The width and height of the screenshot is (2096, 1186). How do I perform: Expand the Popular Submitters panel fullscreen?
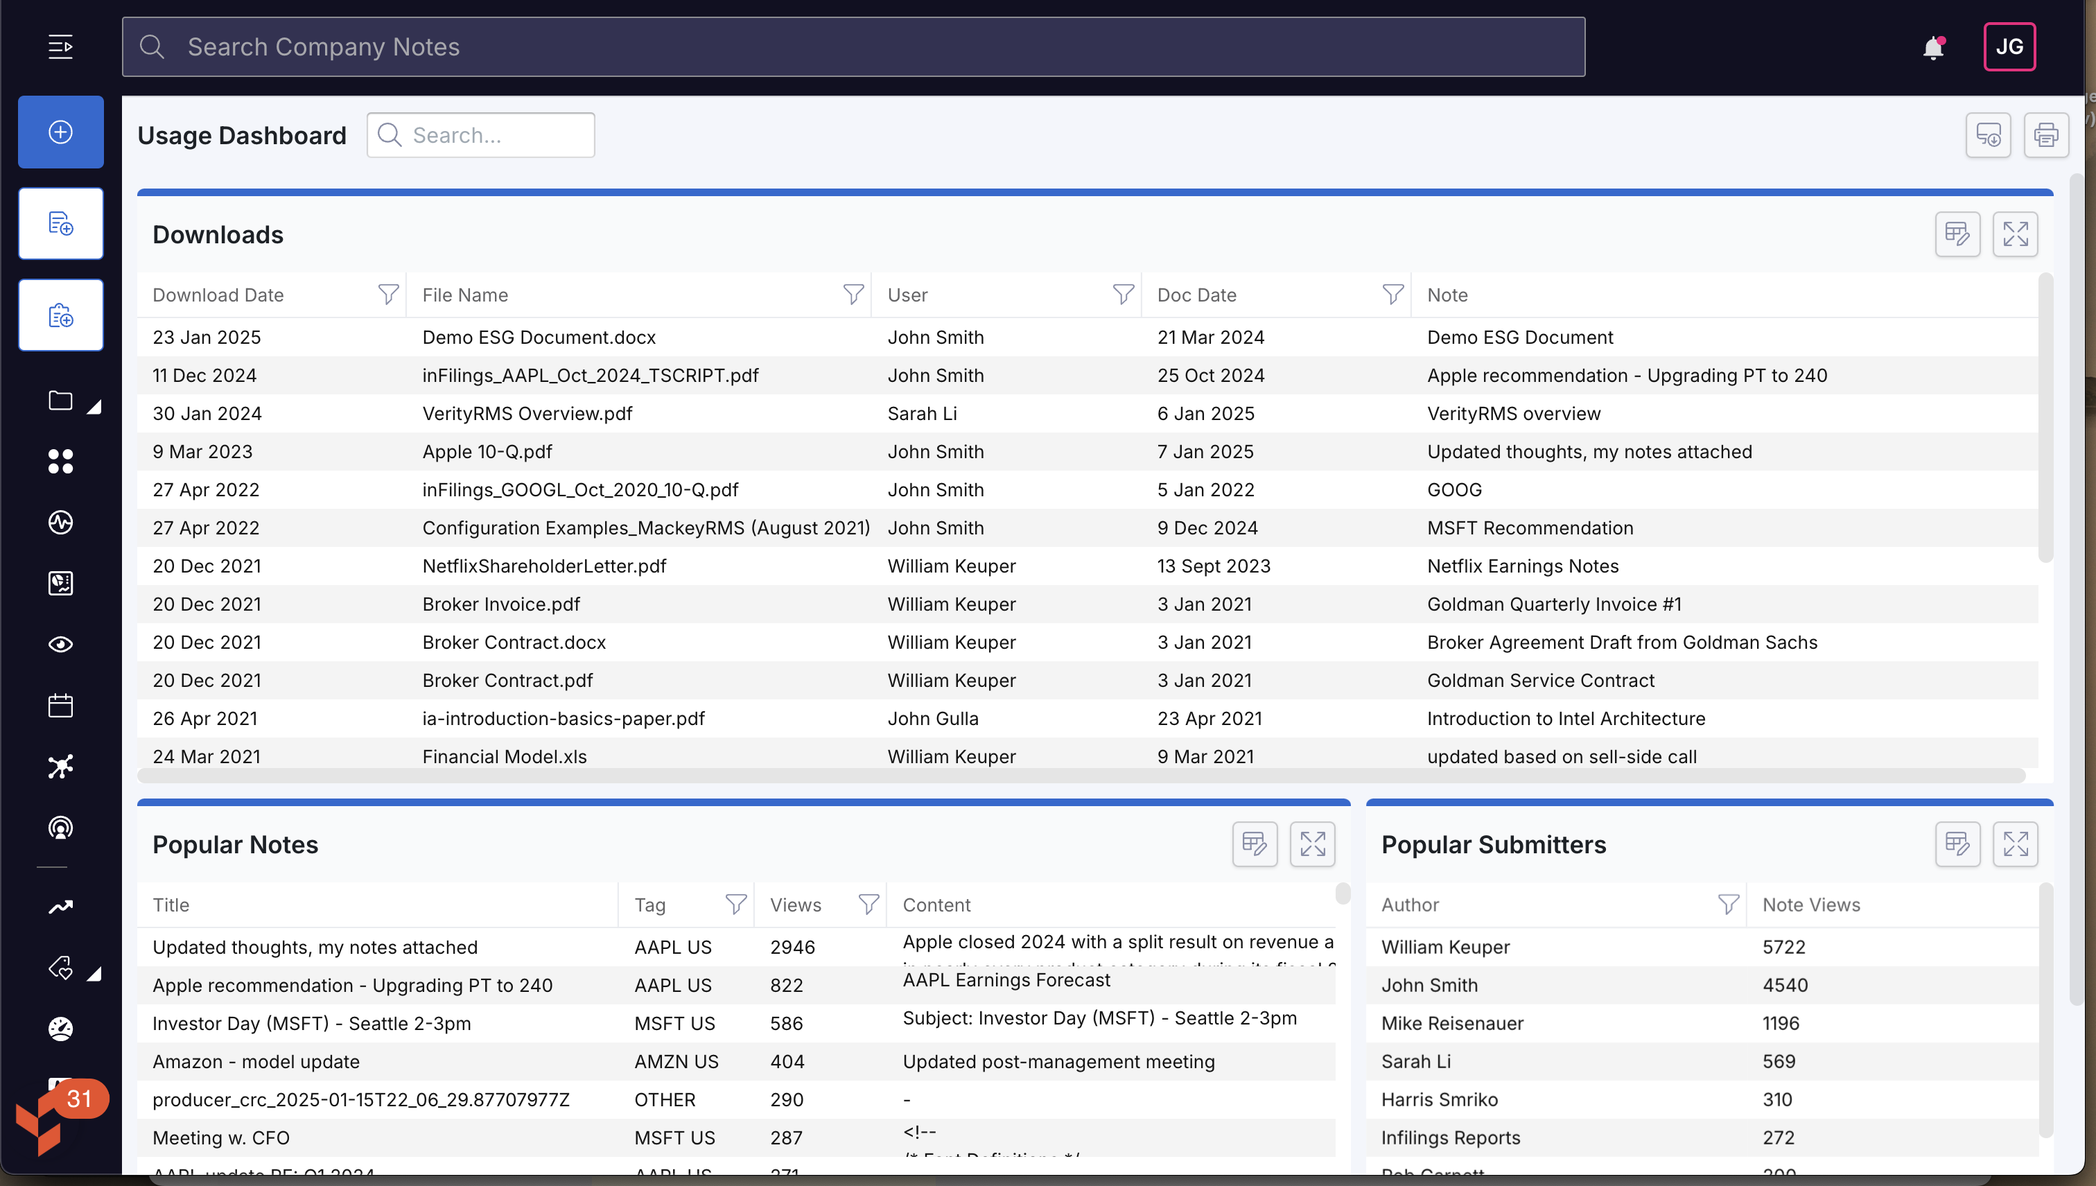2015,845
